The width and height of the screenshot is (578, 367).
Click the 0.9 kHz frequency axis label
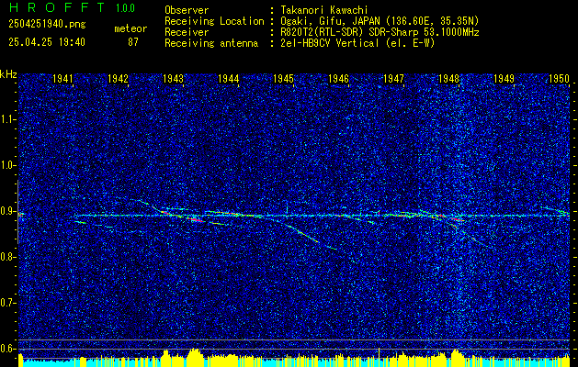pos(6,211)
